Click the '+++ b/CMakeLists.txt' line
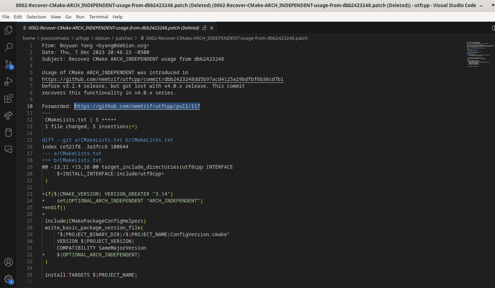Viewport: 495px width, 288px height. (72, 160)
